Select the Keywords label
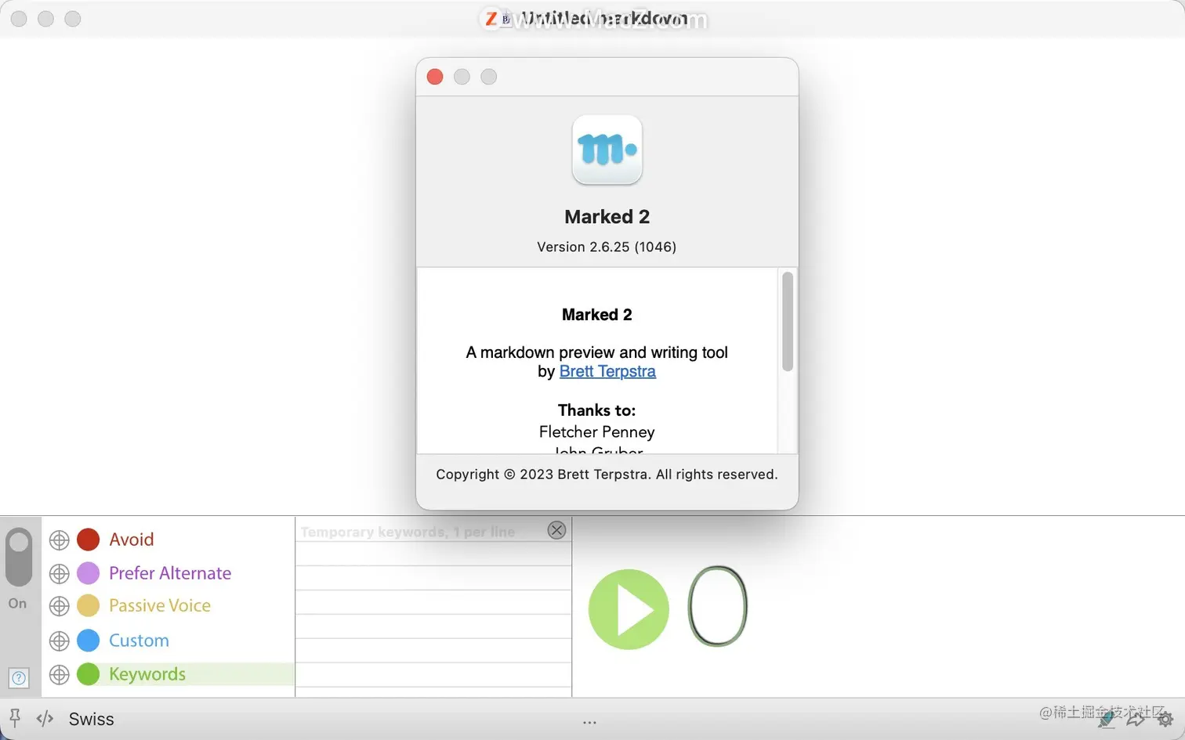1185x740 pixels. pyautogui.click(x=147, y=674)
